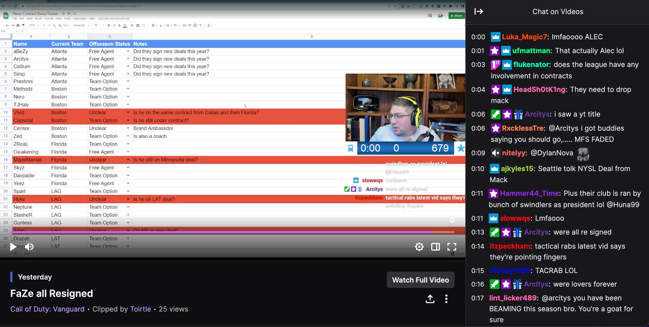Image resolution: width=649 pixels, height=327 pixels.
Task: Click the print icon in Sheets toolbar
Action: (x=18, y=25)
